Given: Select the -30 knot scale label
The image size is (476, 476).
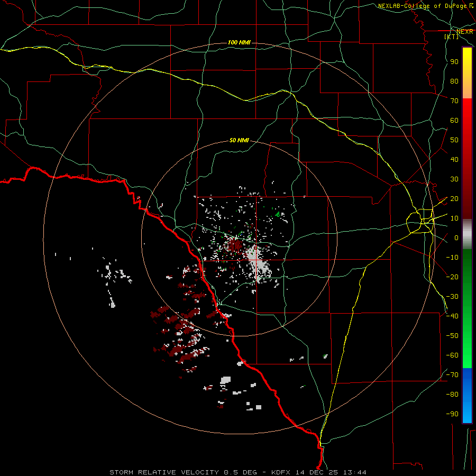Looking at the screenshot, I should (452, 297).
